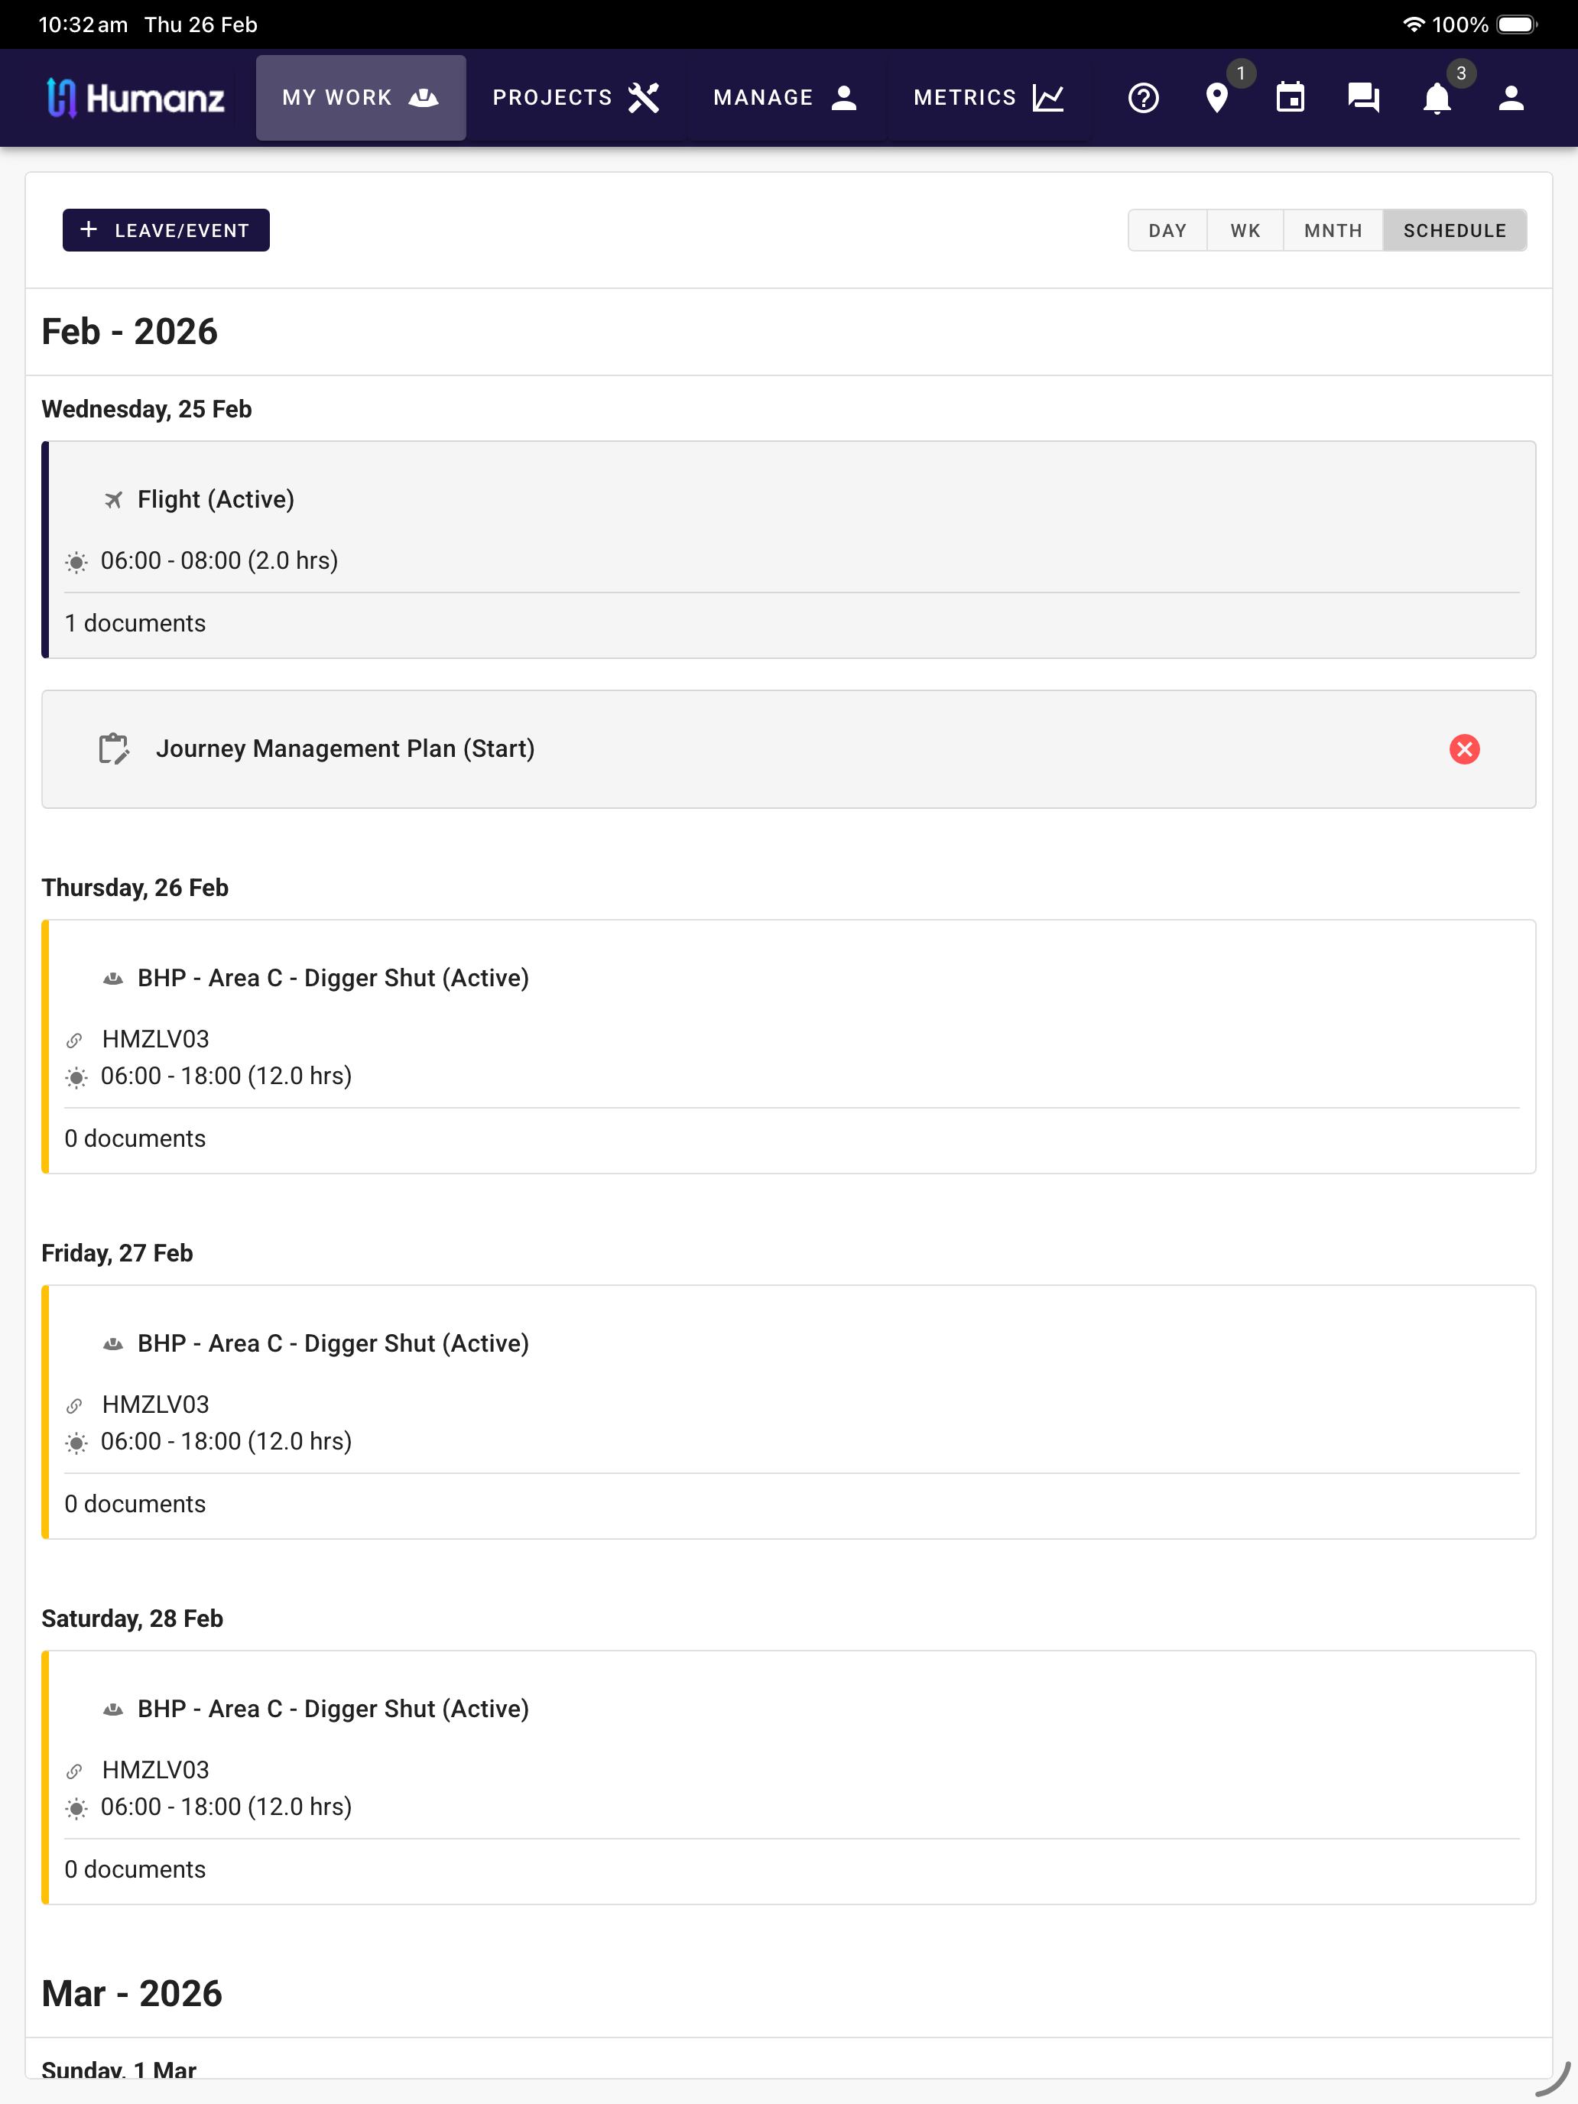Add a new LEAVE/EVENT

[165, 230]
